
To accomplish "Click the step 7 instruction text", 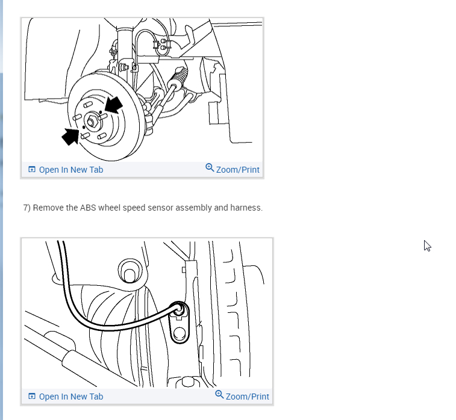I will [143, 208].
